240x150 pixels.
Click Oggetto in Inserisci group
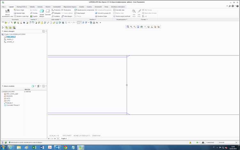34,16
